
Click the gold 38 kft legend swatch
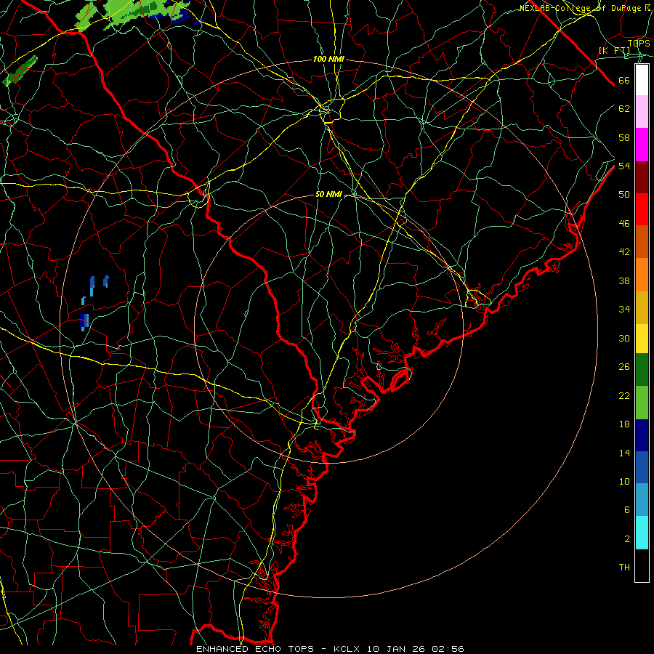point(642,307)
